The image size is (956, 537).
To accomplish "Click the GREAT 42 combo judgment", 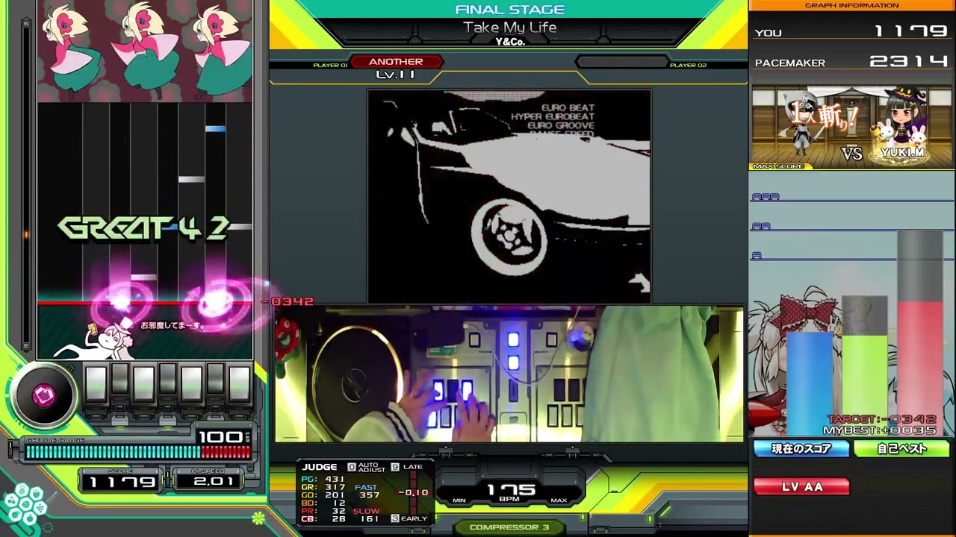I will tap(143, 229).
